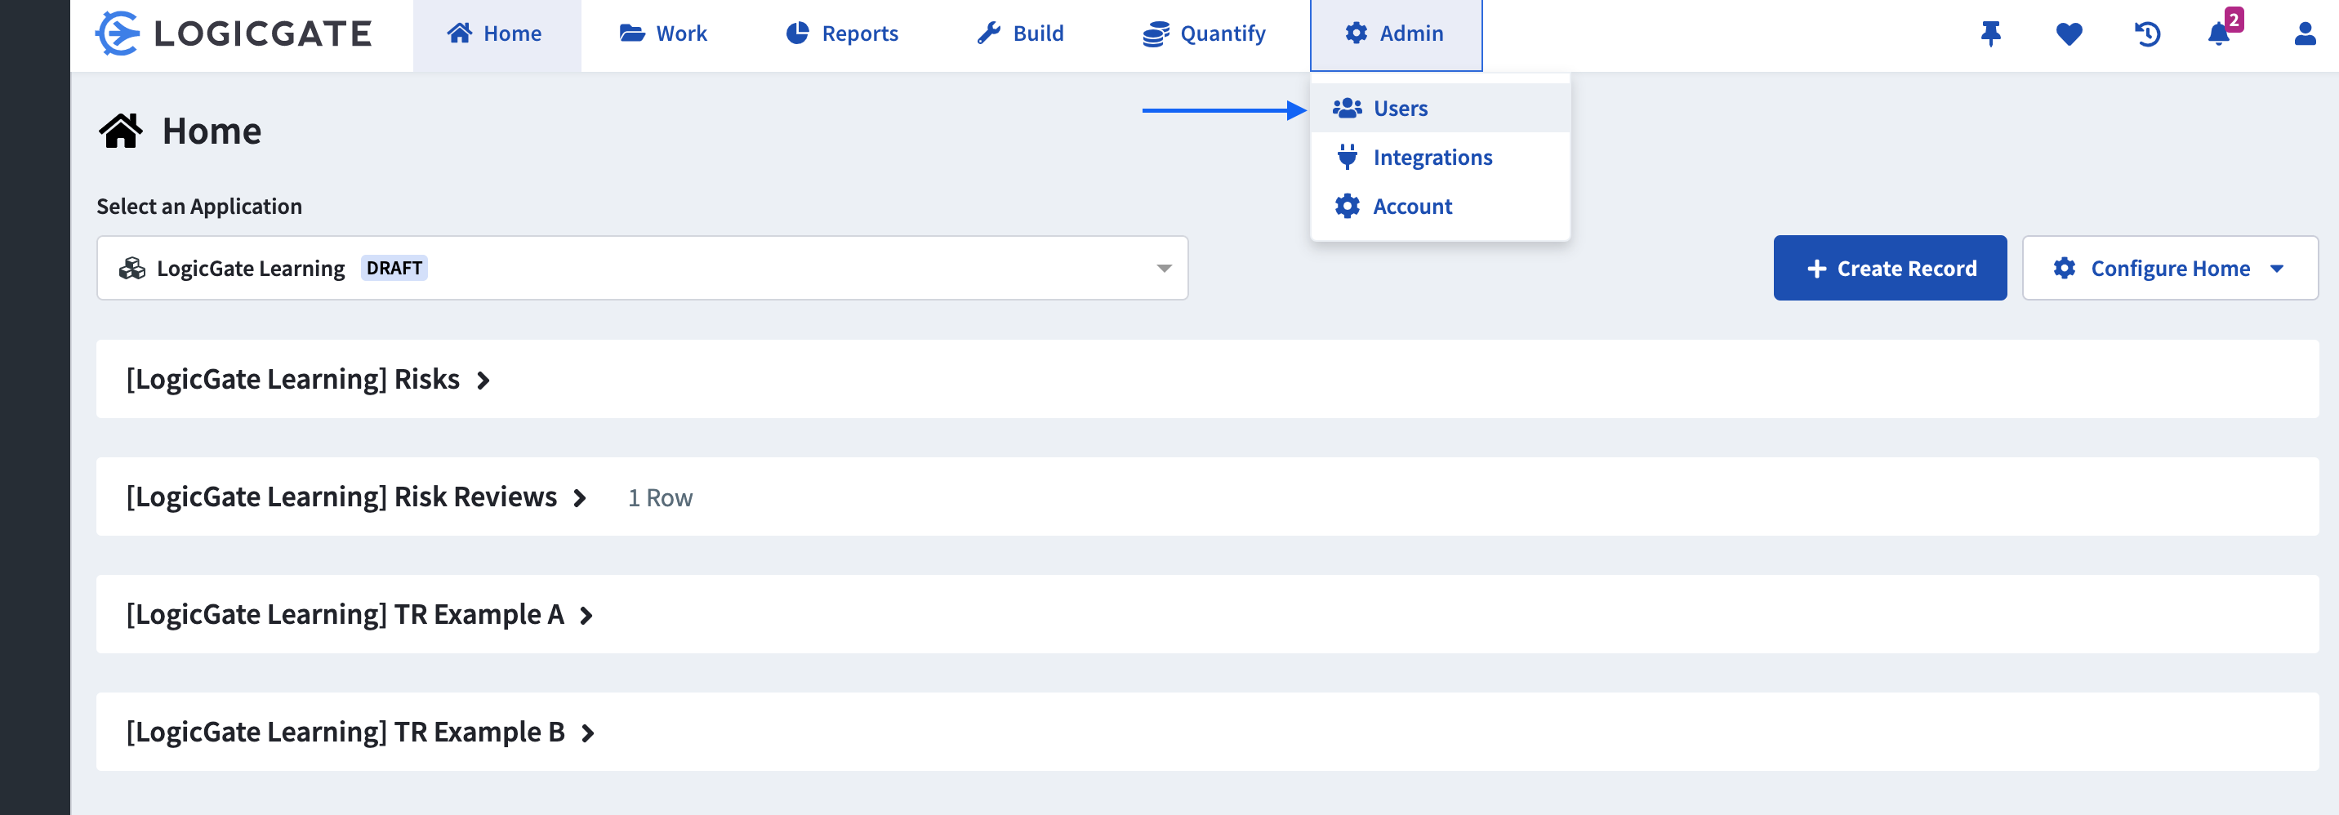Screen dimensions: 2339x815
Task: Click the Users icon in Admin menu
Action: pyautogui.click(x=1348, y=107)
